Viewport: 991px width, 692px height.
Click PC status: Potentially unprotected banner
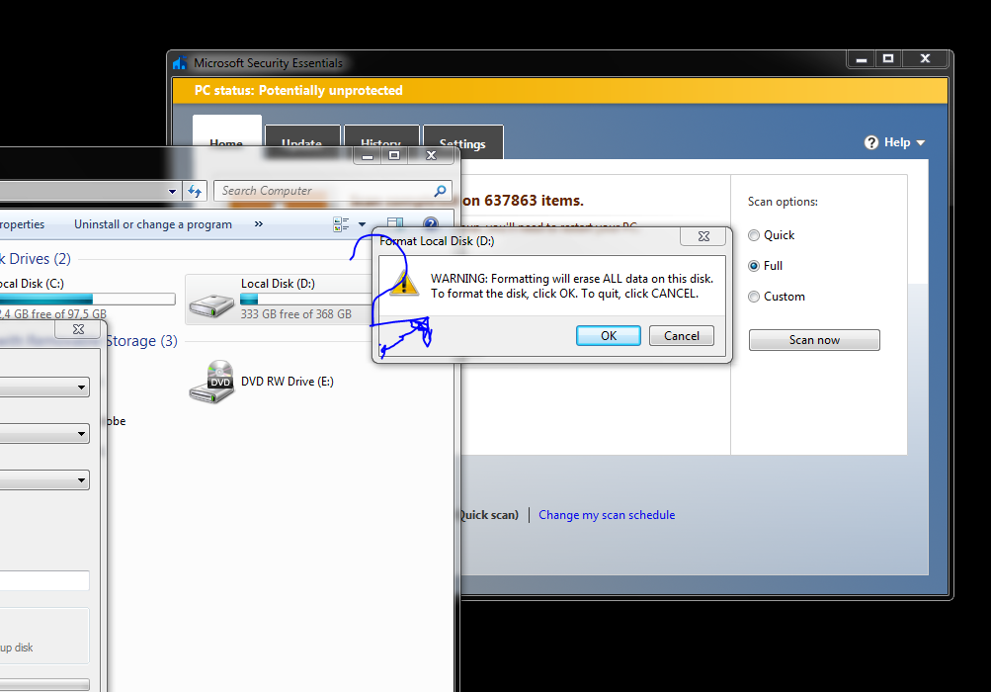click(560, 90)
